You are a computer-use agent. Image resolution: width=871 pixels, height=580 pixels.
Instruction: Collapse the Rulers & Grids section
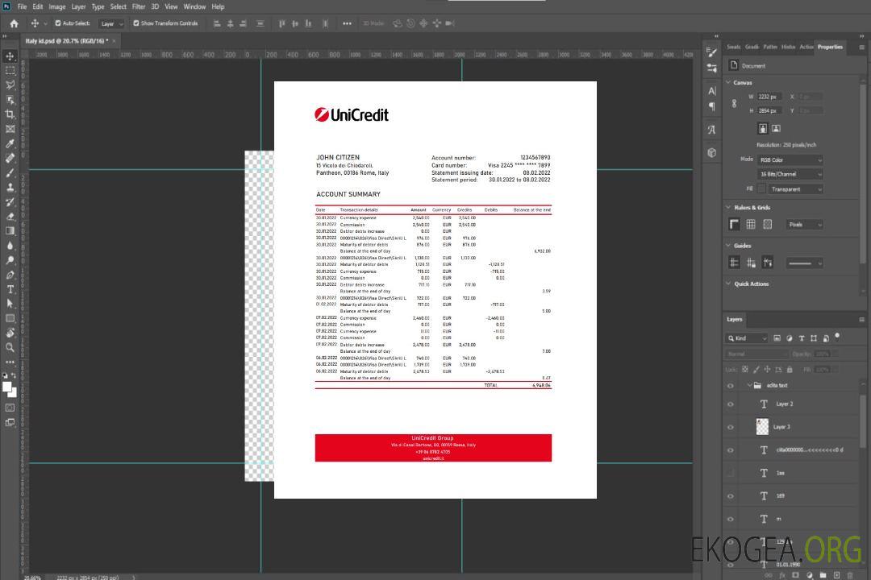tap(729, 207)
